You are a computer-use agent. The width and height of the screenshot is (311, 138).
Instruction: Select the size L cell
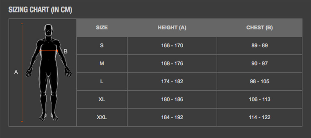click(x=102, y=82)
